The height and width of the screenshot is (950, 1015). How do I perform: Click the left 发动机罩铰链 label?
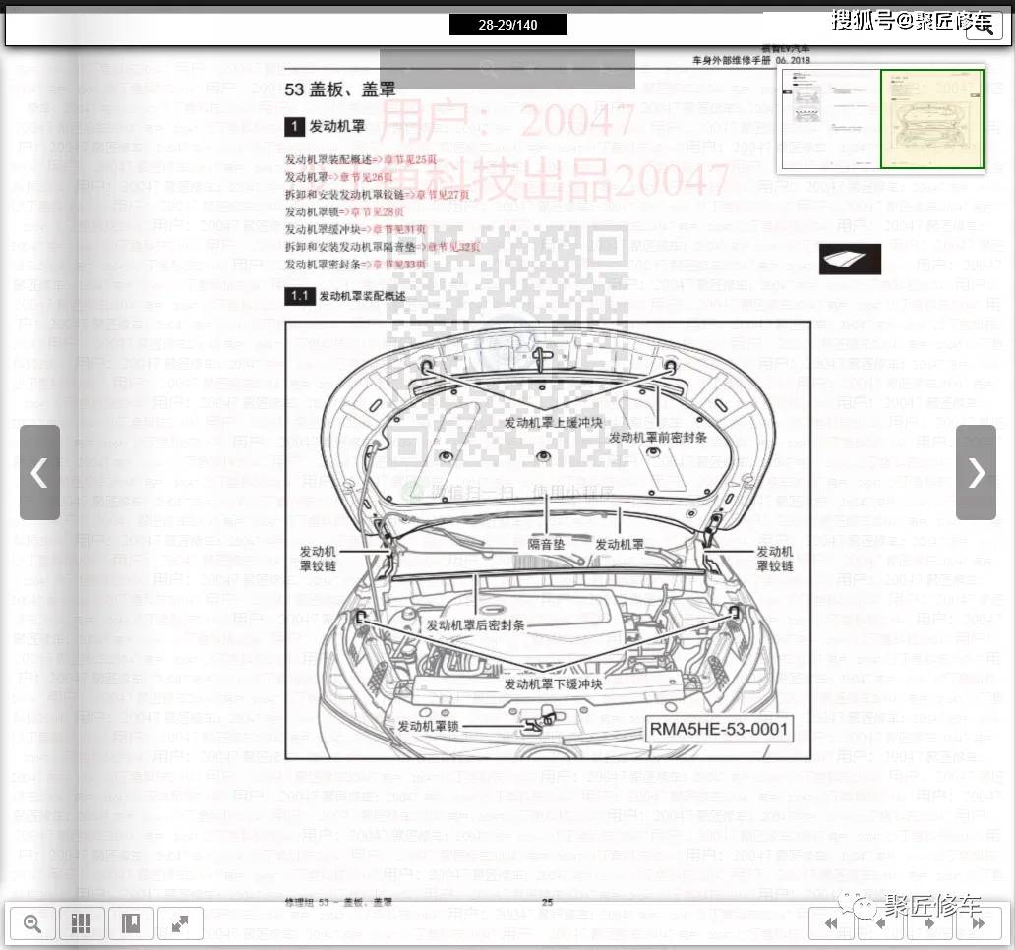click(318, 559)
